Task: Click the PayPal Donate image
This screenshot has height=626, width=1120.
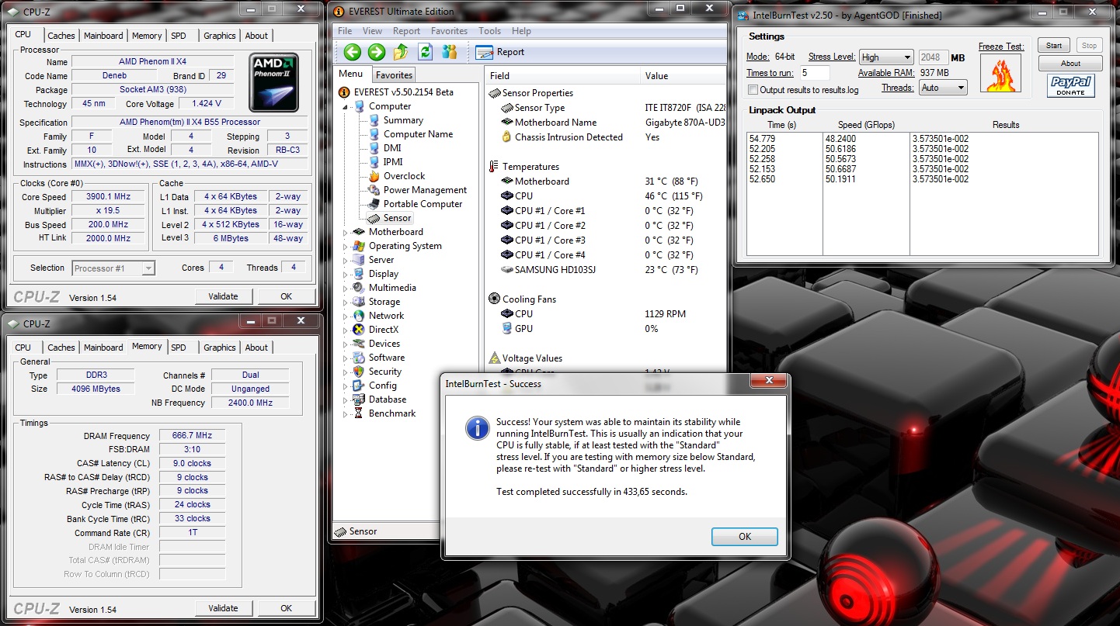Action: coord(1071,86)
